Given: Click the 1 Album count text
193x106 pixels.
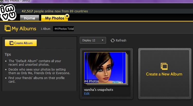Looking at the screenshot, I should 46,29.
